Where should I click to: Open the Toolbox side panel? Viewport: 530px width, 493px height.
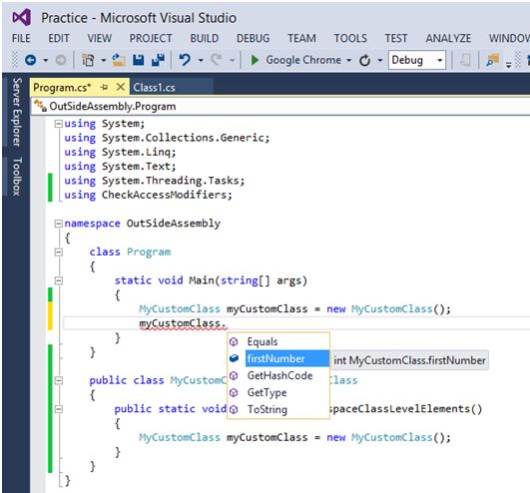17,177
